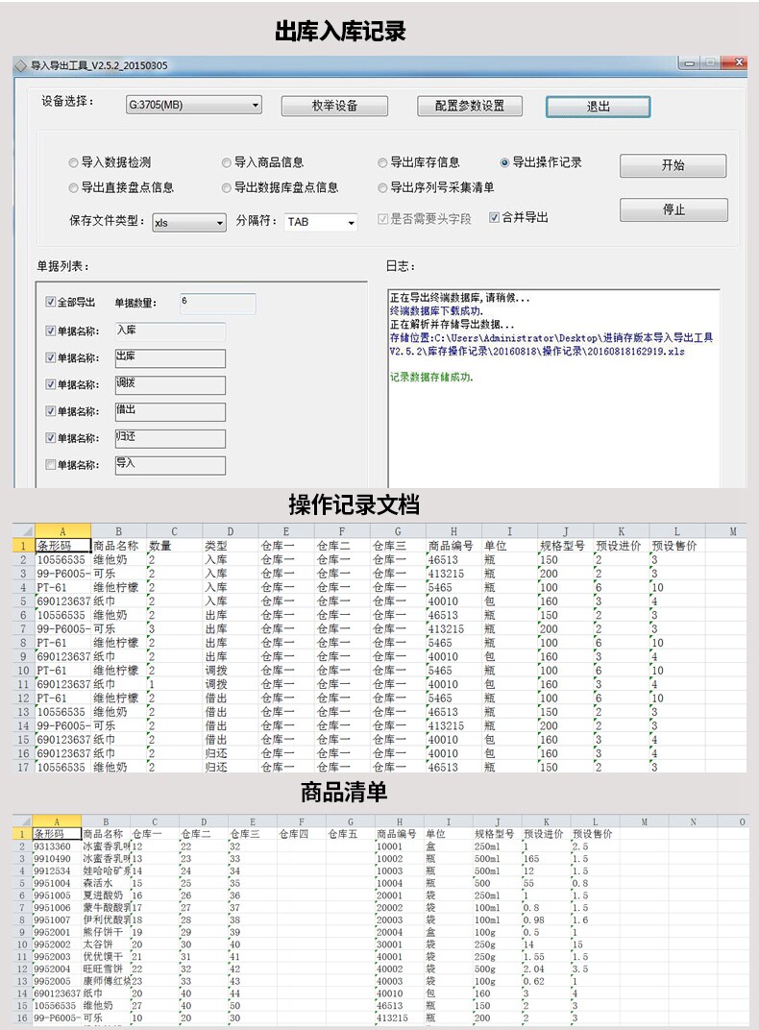759x1030 pixels.
Task: Click the 出库 document name field
Action: [x=170, y=358]
